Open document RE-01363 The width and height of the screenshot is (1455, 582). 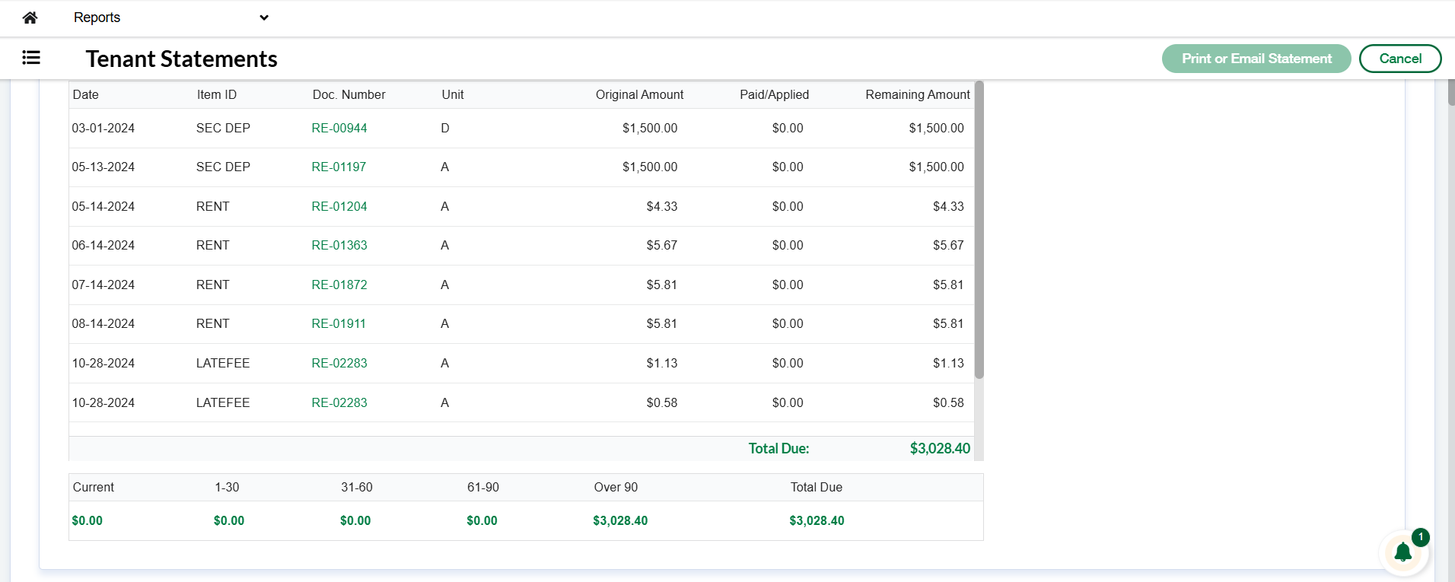click(339, 245)
